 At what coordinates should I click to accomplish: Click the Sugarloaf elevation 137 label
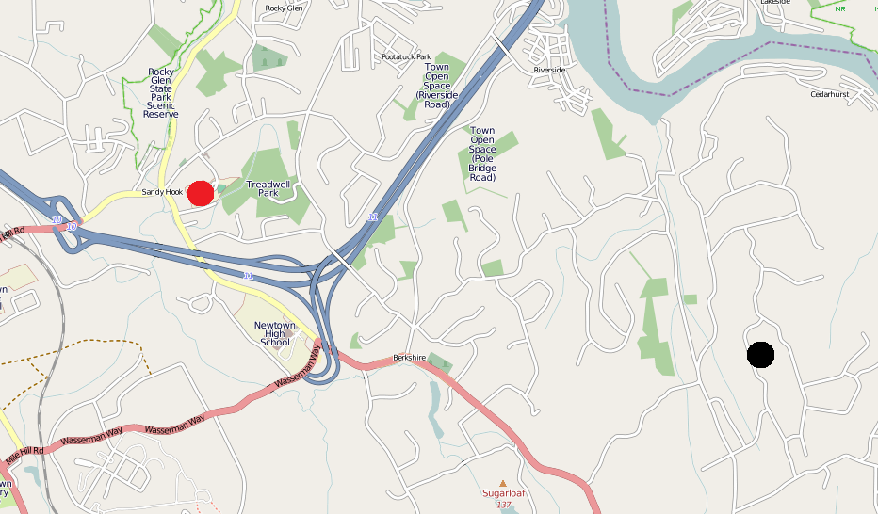(504, 505)
